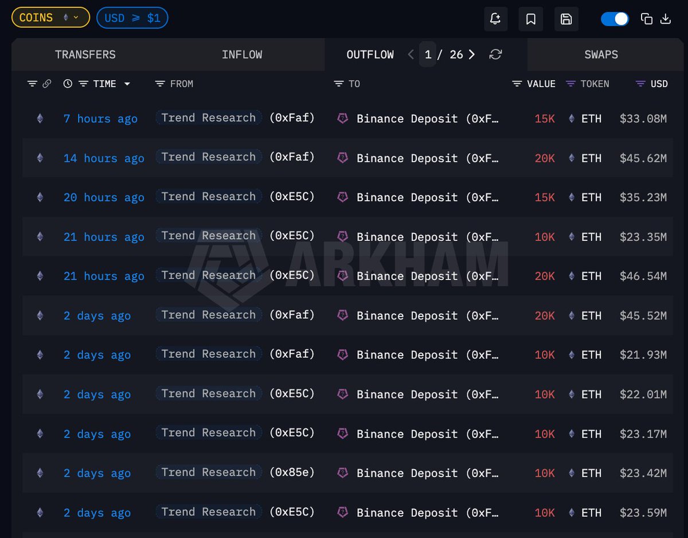Toggle TIME sort arrow
This screenshot has width=688, height=538.
click(x=127, y=84)
